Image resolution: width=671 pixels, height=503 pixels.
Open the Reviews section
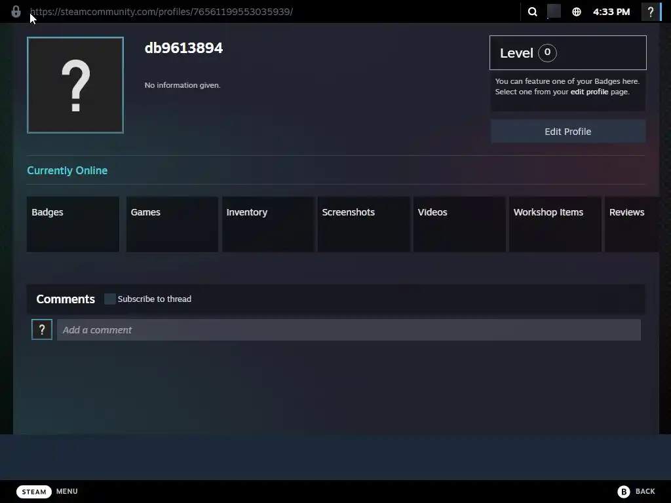[632, 224]
